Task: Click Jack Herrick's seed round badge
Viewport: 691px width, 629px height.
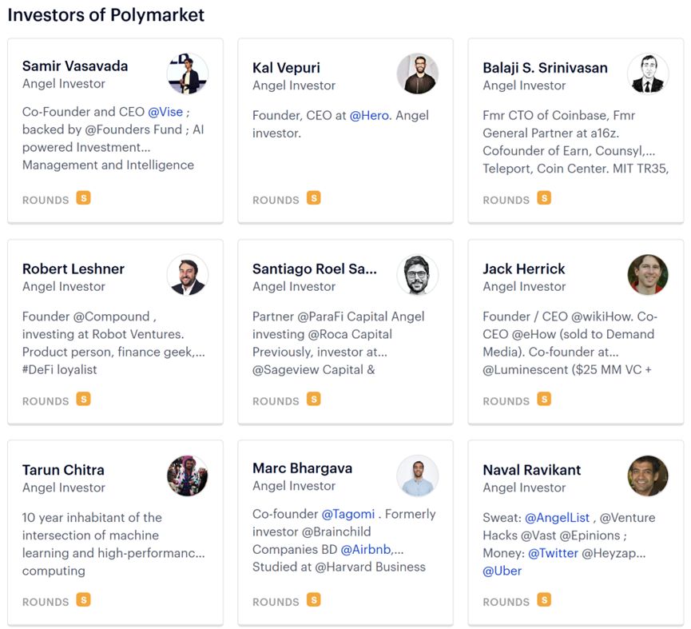Action: pyautogui.click(x=544, y=399)
